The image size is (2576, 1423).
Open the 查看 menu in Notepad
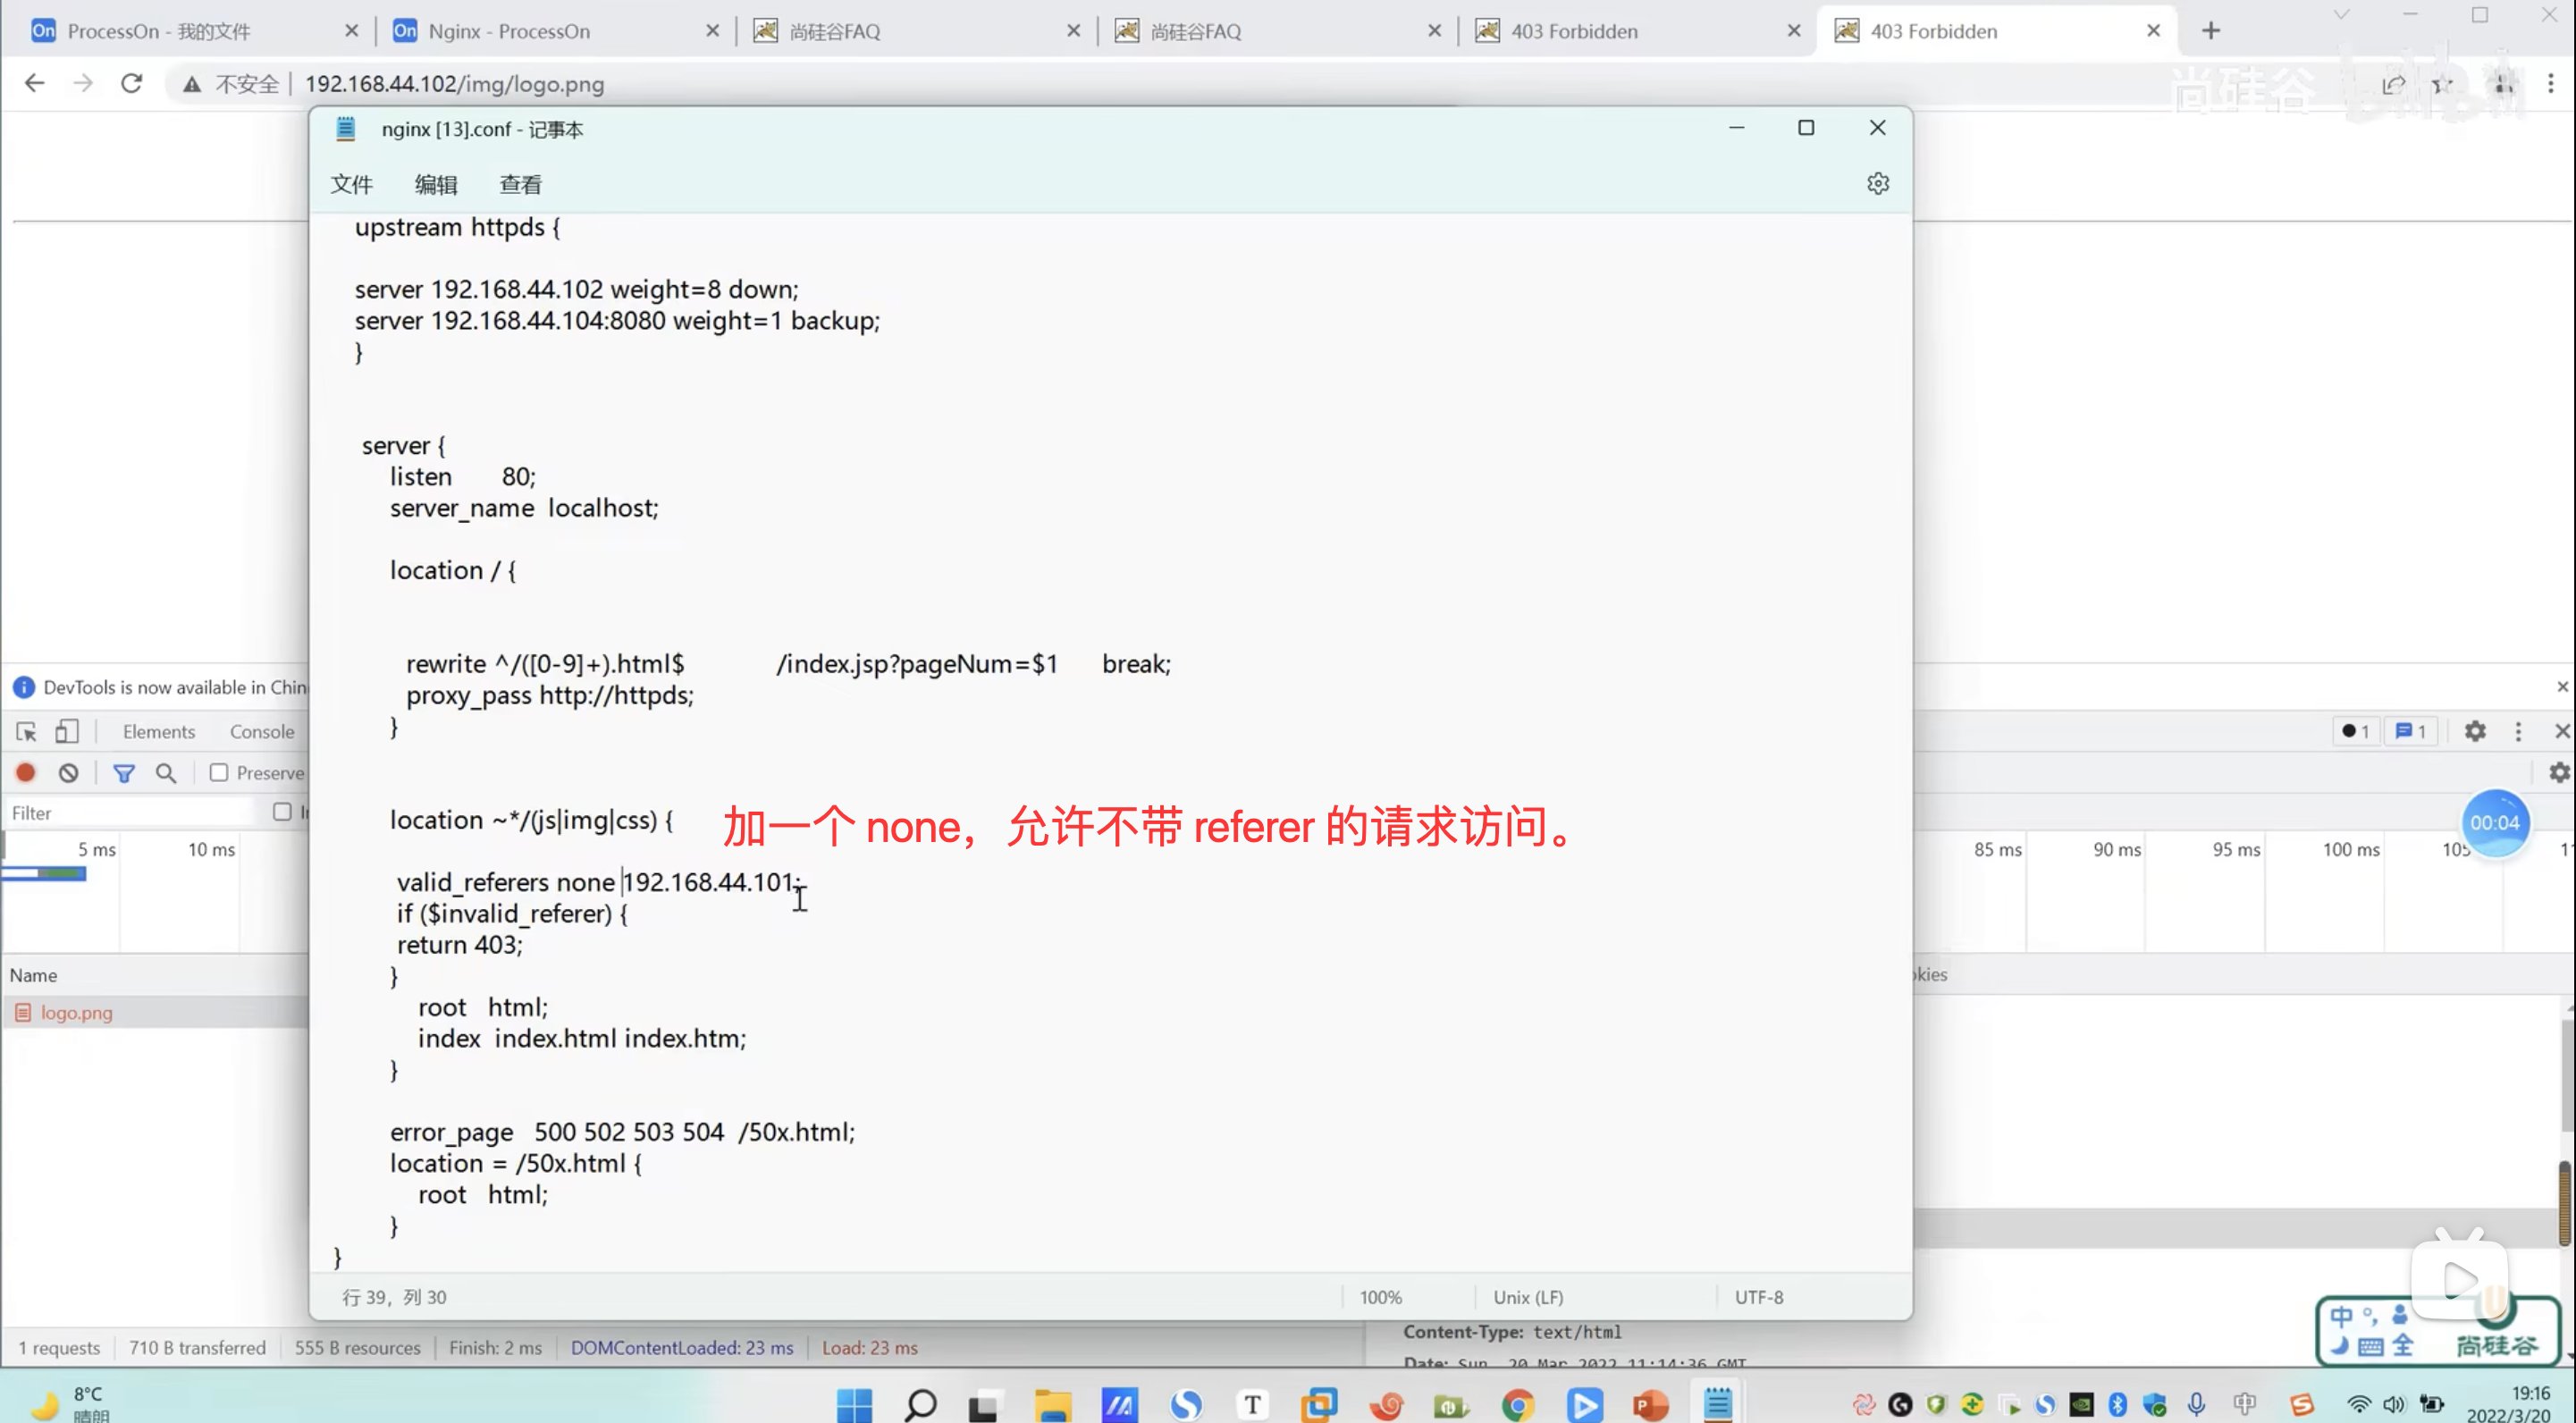point(520,185)
